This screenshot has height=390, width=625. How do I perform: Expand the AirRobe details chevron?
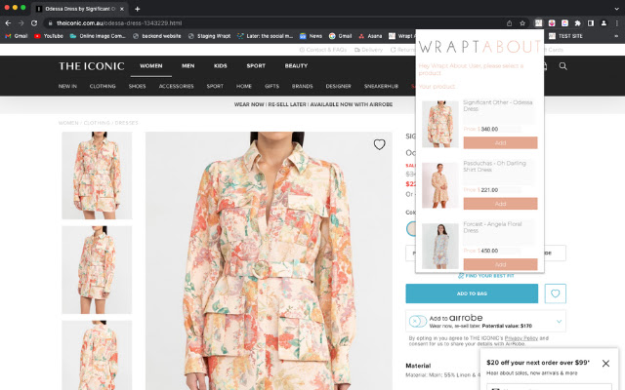point(559,321)
